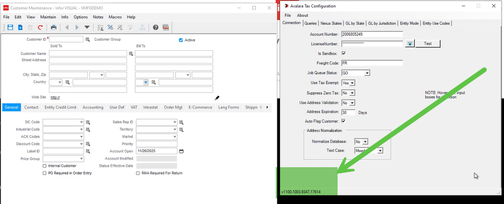Open the Sold To state dropdown
The height and width of the screenshot is (204, 504).
[x=102, y=75]
